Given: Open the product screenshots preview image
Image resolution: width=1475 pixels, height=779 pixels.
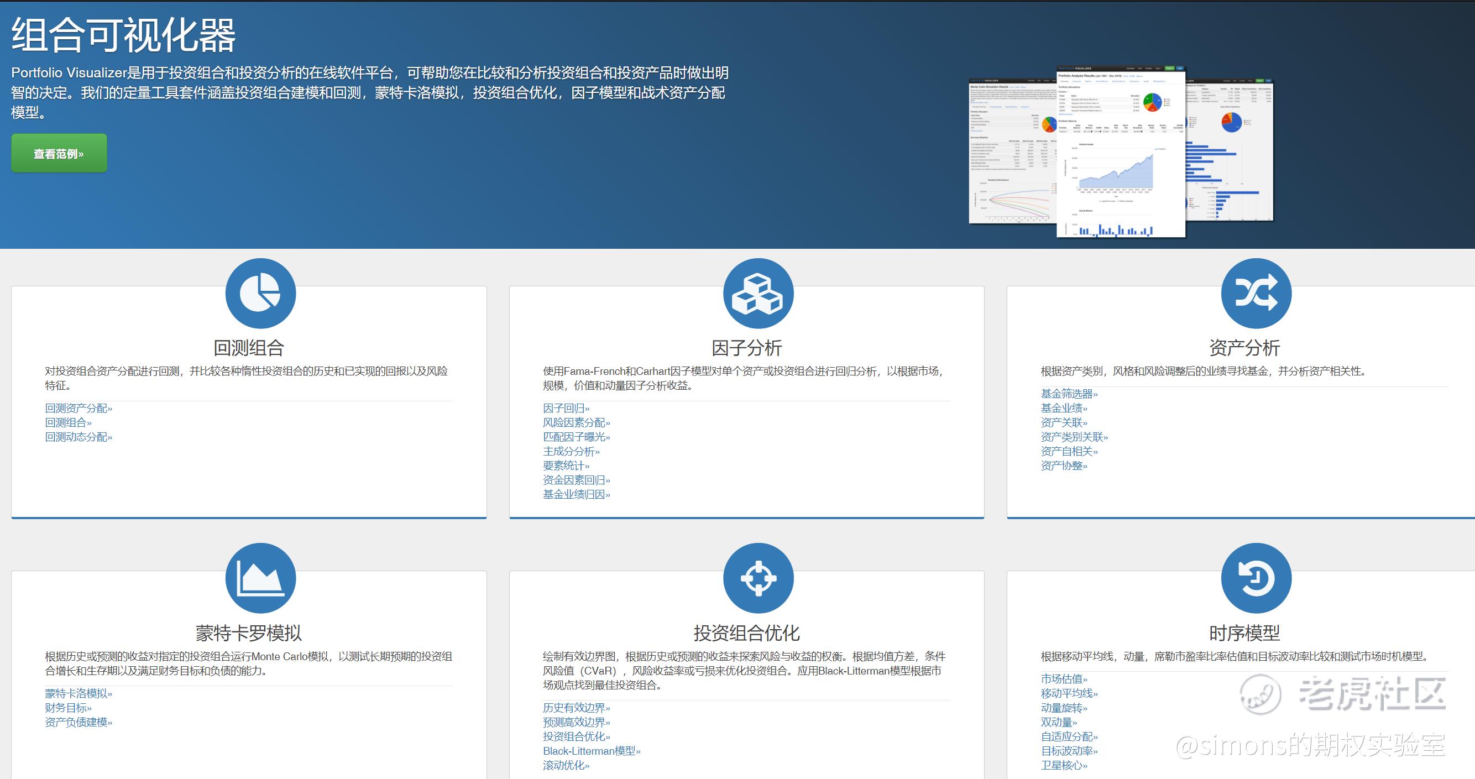Looking at the screenshot, I should [x=1121, y=152].
